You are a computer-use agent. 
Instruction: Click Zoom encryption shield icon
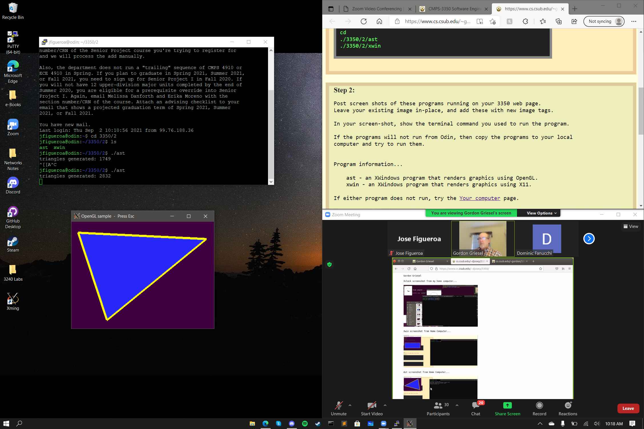(329, 264)
